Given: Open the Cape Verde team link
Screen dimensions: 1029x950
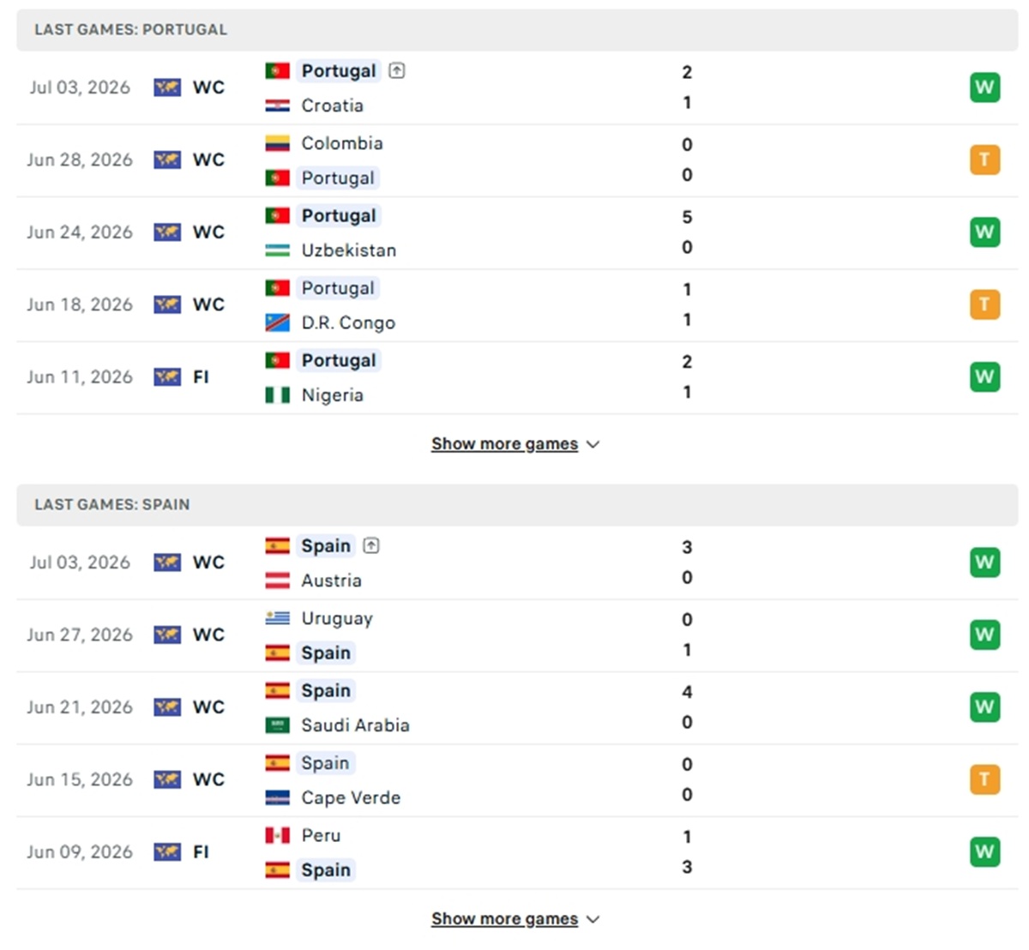Looking at the screenshot, I should click(x=351, y=797).
